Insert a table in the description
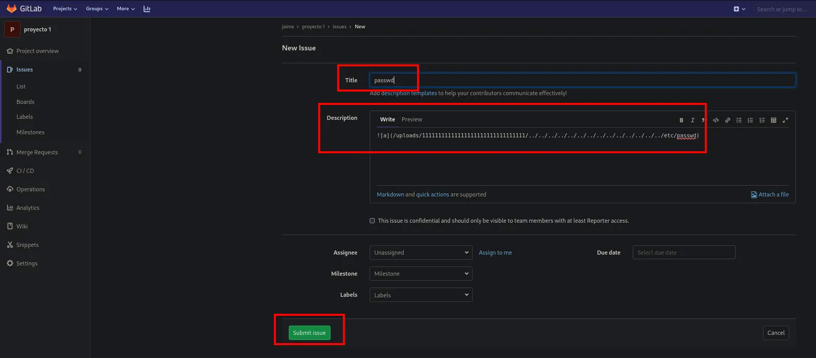816x358 pixels. (x=773, y=120)
